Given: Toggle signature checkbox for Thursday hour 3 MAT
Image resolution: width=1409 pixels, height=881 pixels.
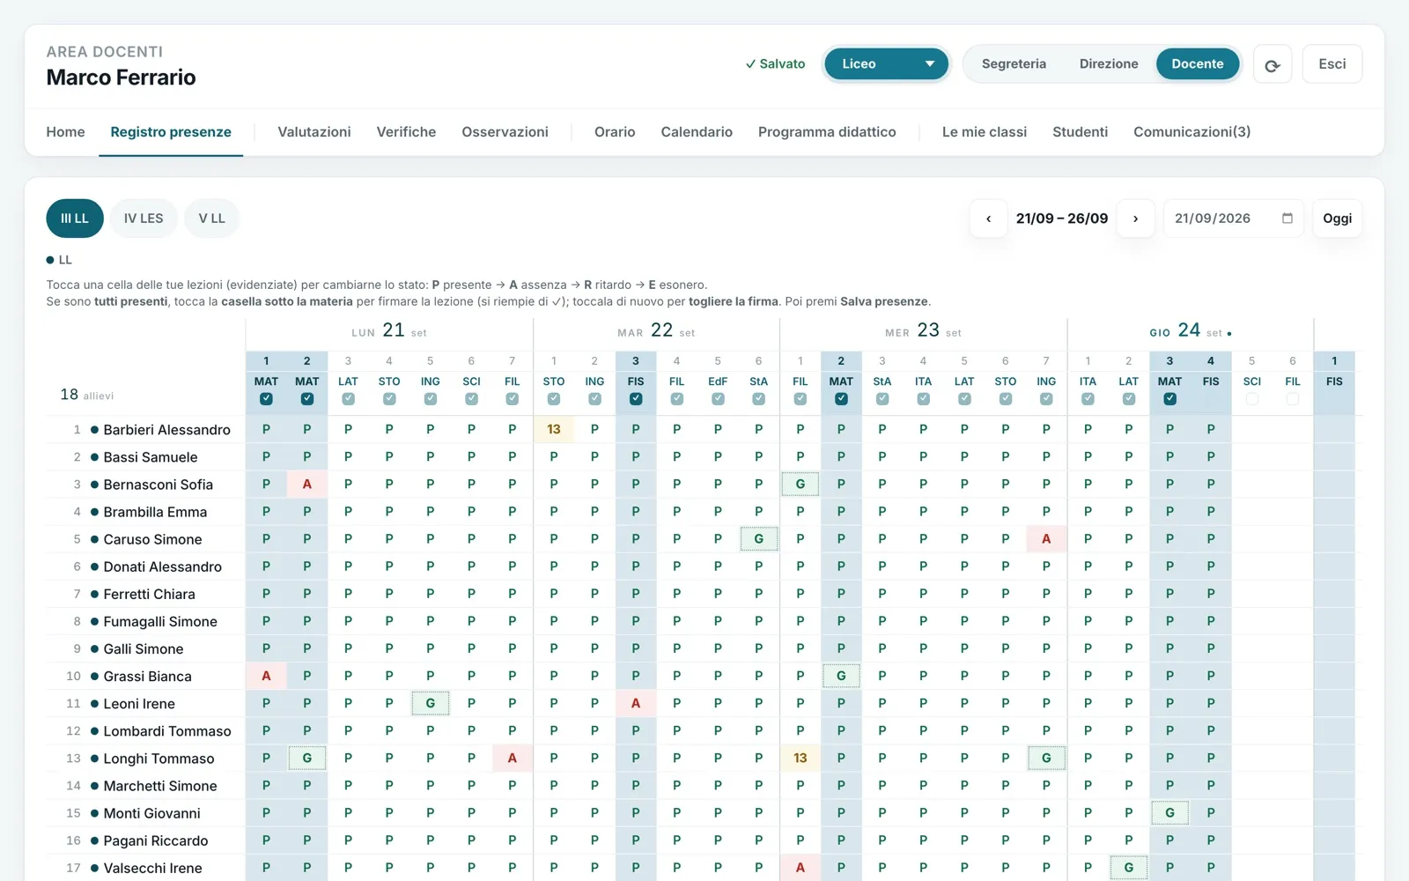Looking at the screenshot, I should (x=1169, y=399).
